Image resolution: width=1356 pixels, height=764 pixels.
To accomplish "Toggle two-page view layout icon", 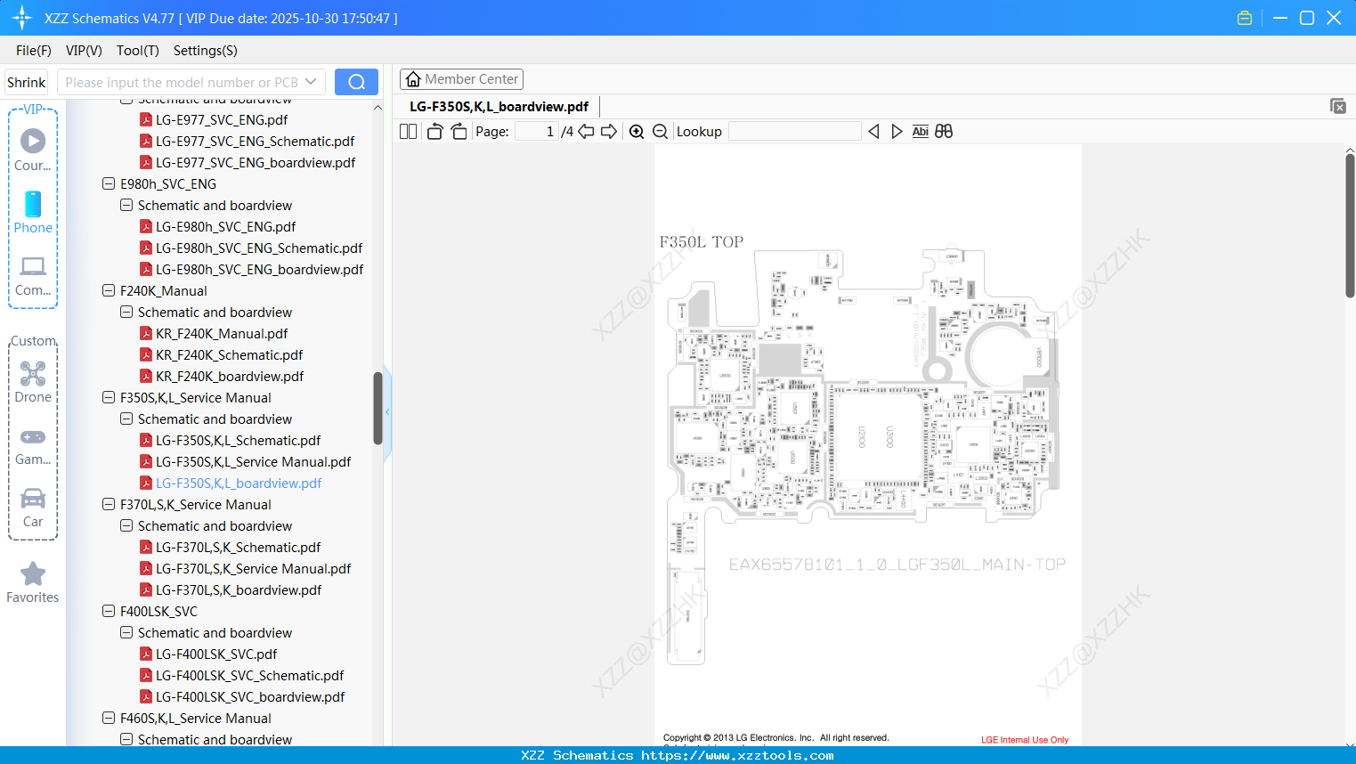I will point(409,131).
